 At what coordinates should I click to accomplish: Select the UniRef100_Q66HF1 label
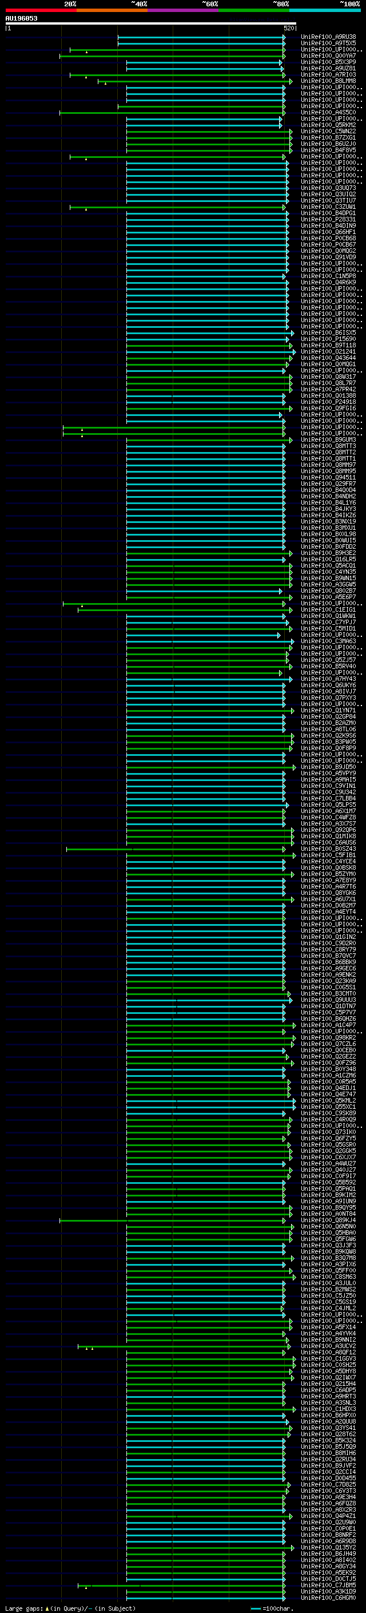(x=328, y=232)
